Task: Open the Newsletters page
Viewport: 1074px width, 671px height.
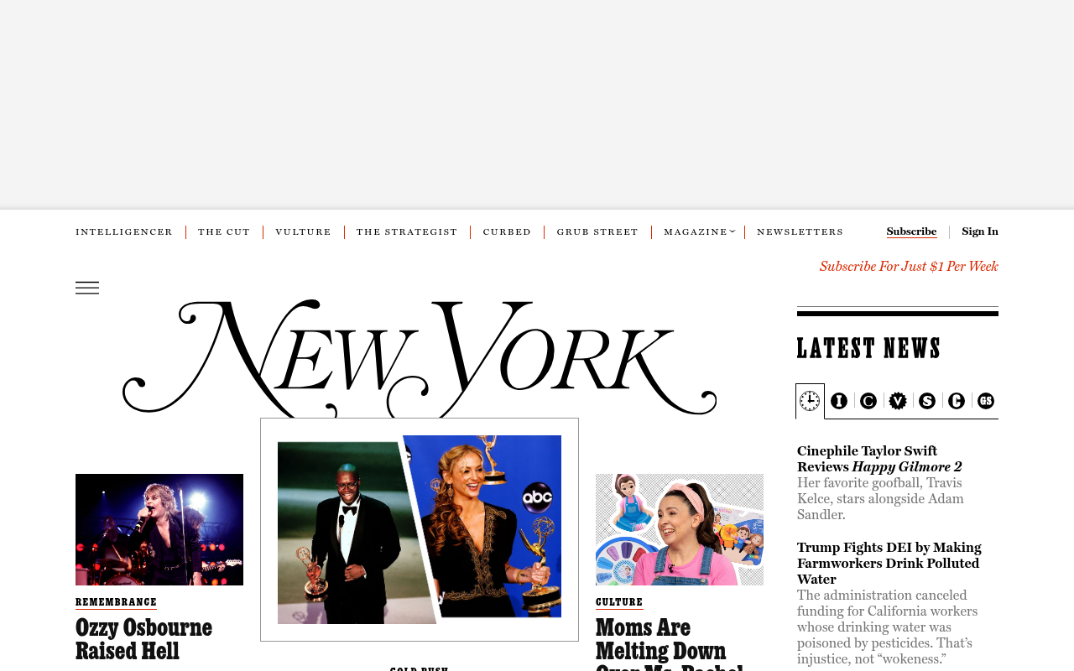Action: click(800, 232)
